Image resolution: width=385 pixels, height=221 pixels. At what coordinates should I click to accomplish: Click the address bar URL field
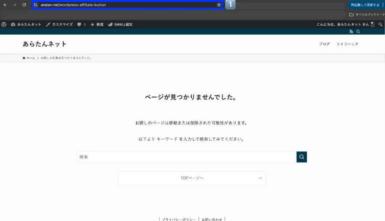(127, 5)
